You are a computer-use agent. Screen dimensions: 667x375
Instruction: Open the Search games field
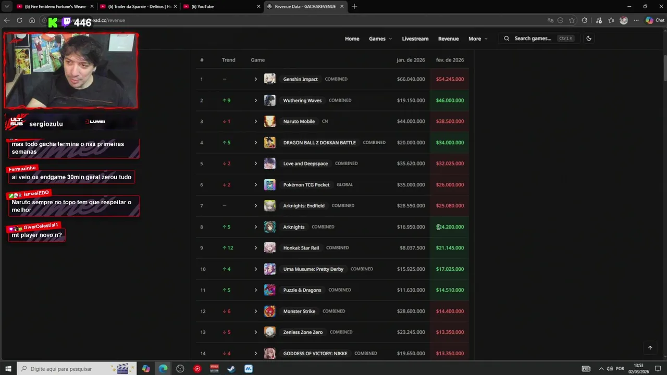539,39
